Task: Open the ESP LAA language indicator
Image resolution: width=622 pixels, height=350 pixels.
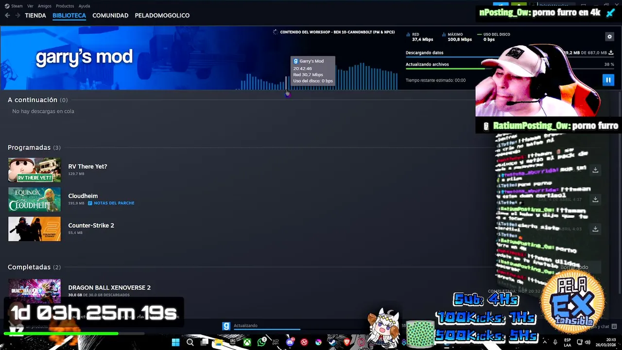Action: [568, 342]
